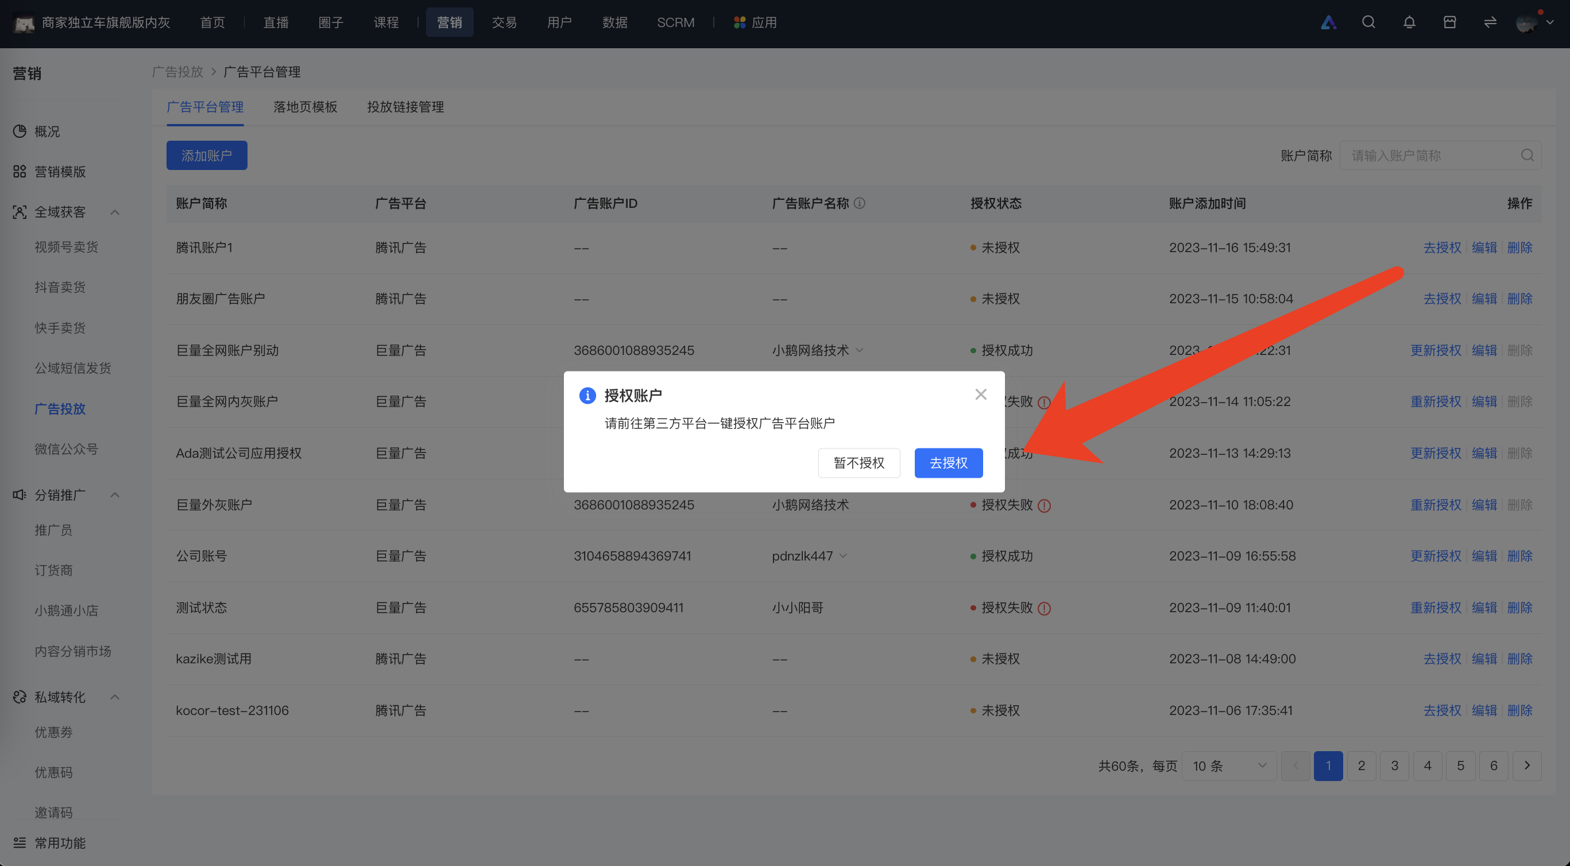Click 去授权 link for kocor-test-231106 row
1570x866 pixels.
[1442, 710]
